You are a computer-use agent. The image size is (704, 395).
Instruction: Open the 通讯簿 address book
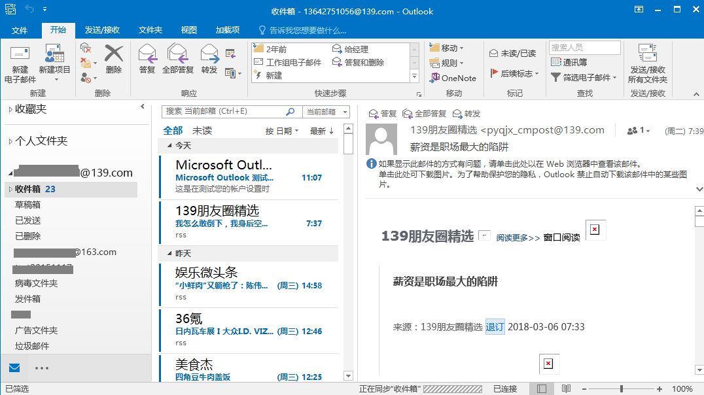pos(569,62)
